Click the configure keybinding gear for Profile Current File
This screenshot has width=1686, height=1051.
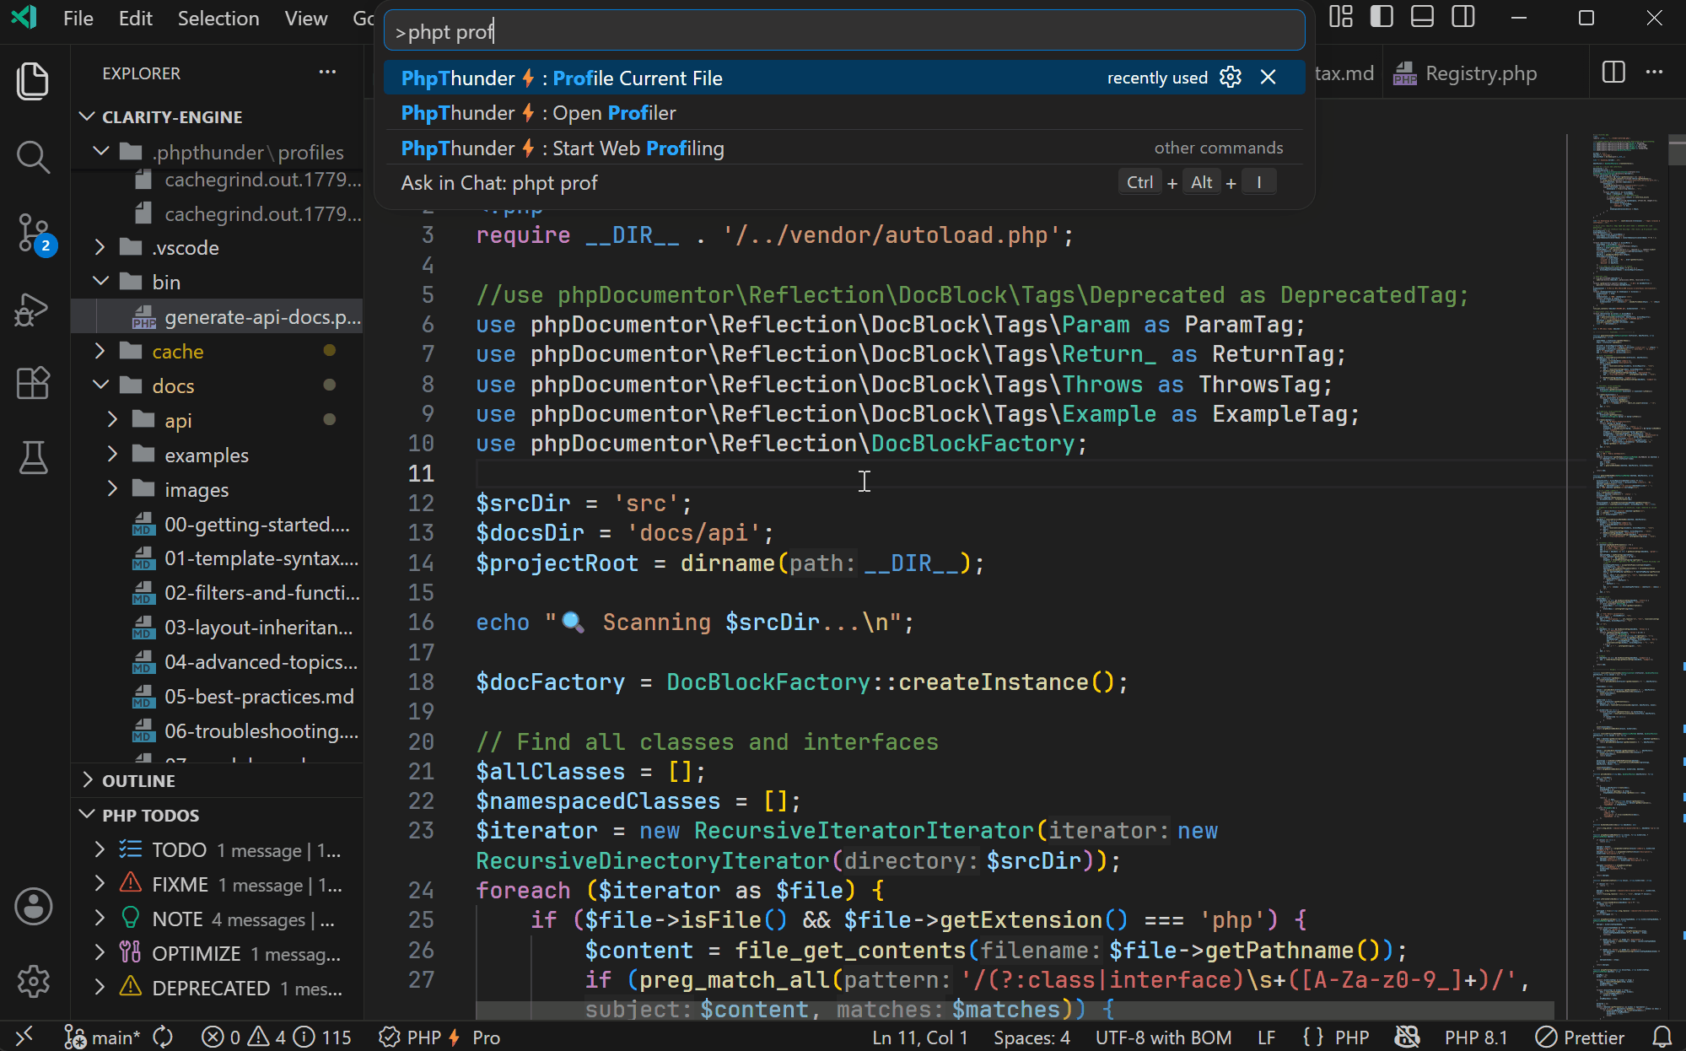click(1231, 78)
